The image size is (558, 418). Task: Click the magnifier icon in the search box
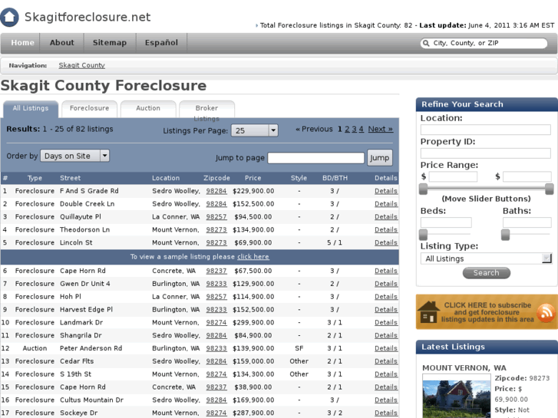point(426,43)
